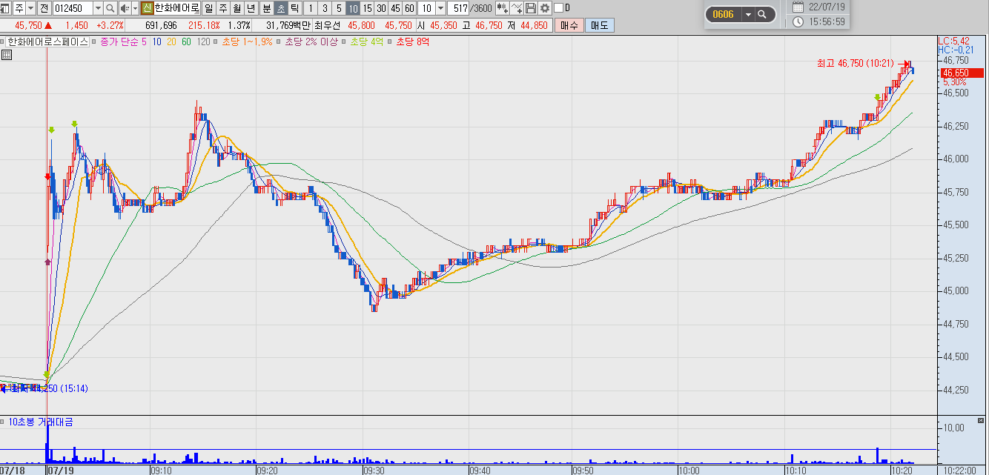Click the 매도 sell button

(x=599, y=25)
